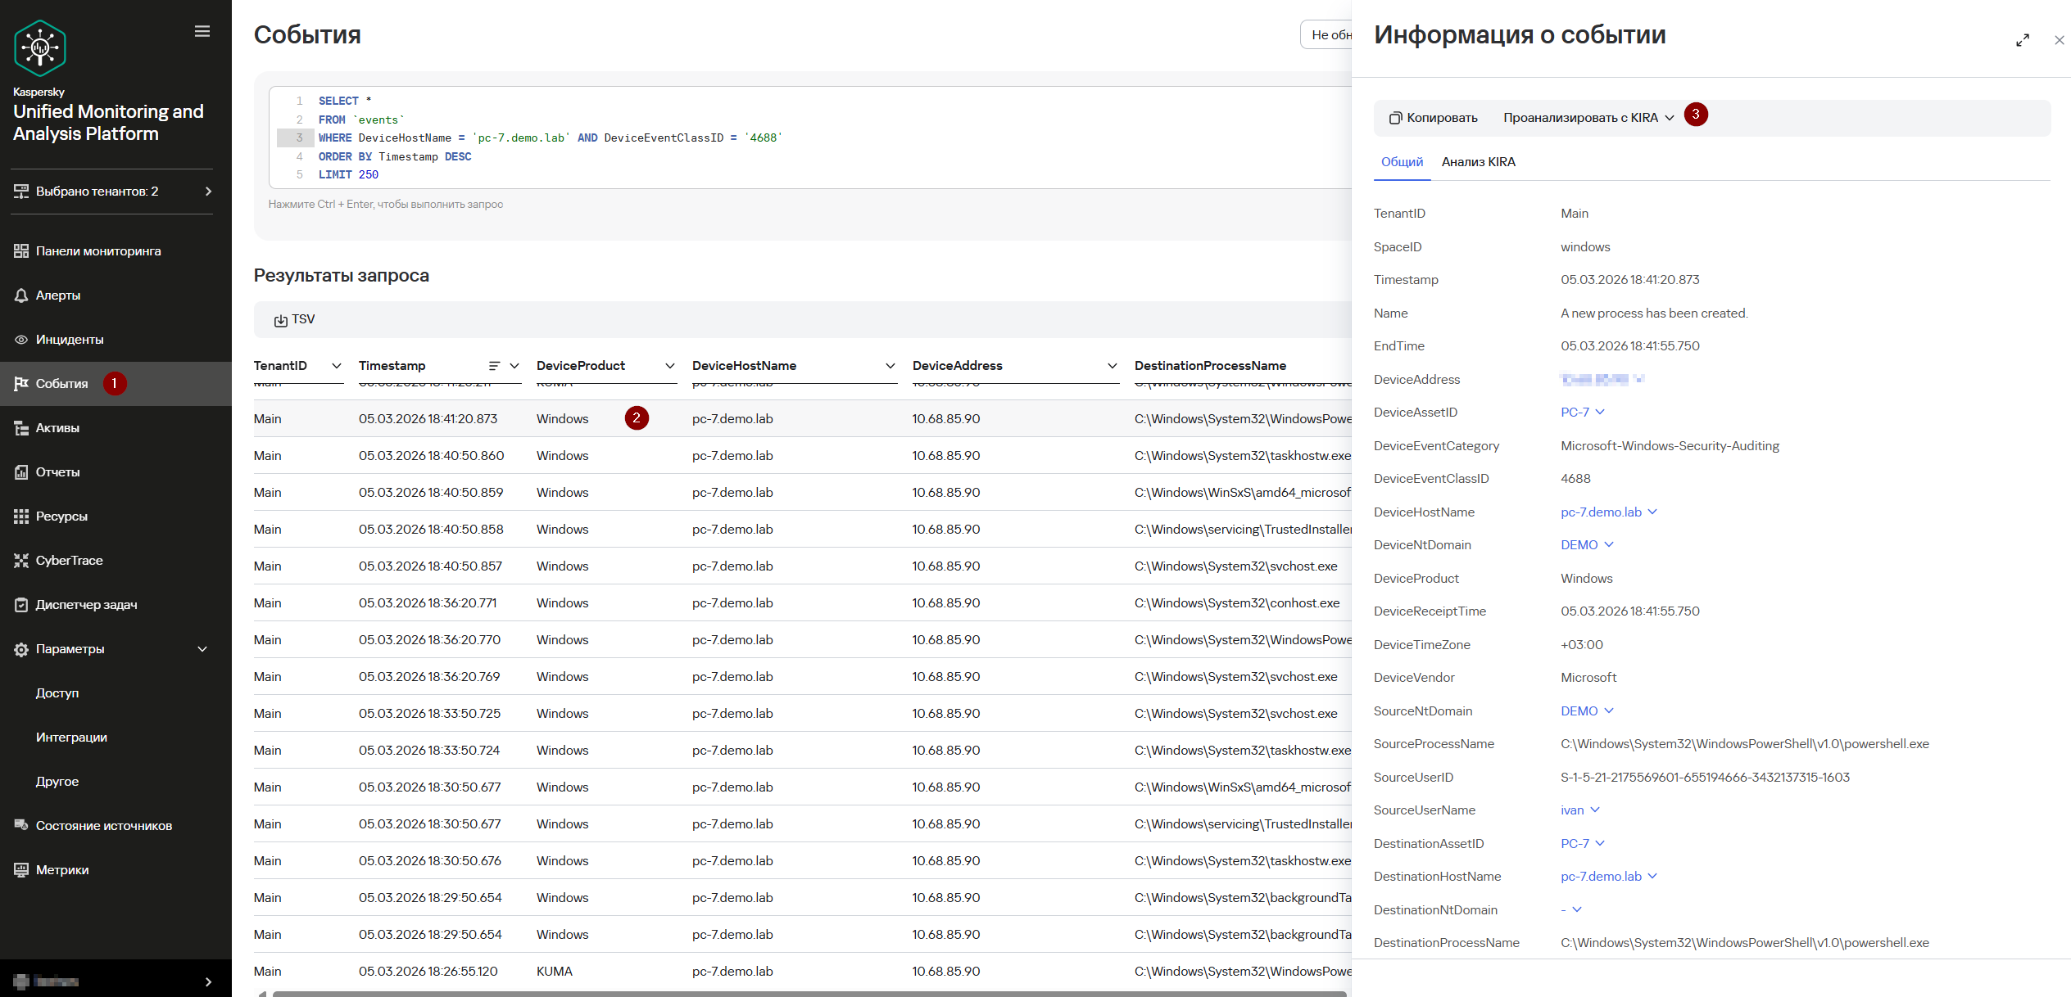Open Панели мониторинга section
2071x997 pixels.
[98, 251]
